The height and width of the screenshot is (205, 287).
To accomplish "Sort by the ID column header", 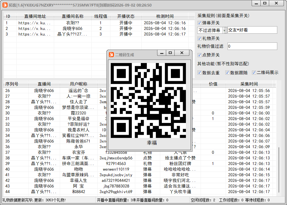I will (10, 16).
